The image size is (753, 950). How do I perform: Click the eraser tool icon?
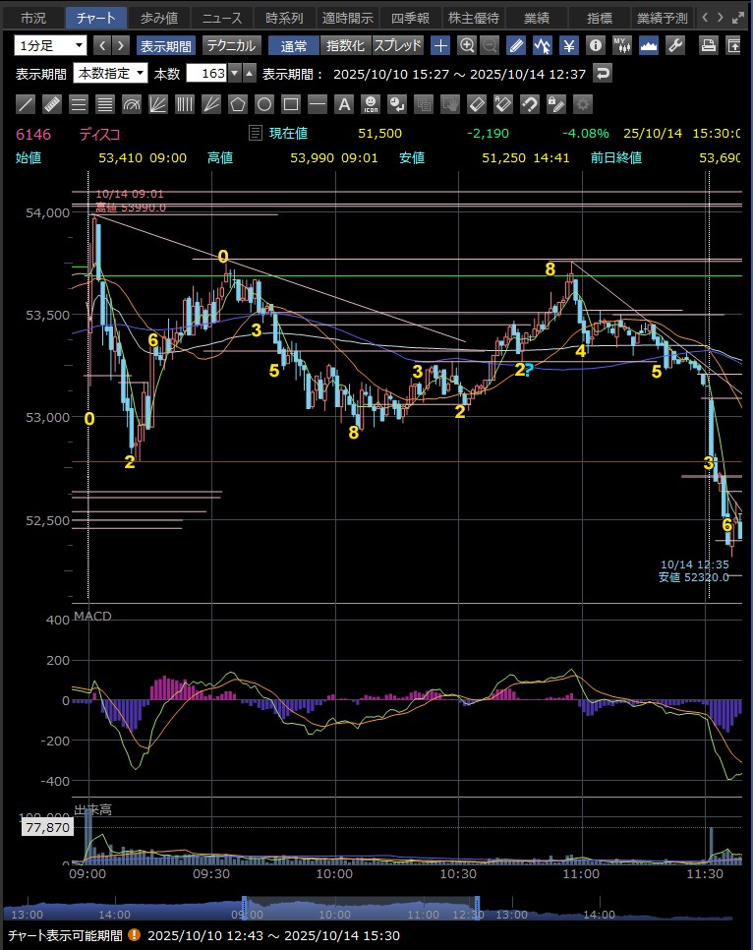point(477,104)
